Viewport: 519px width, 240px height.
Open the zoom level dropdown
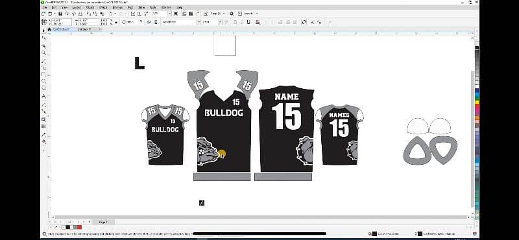(x=169, y=14)
